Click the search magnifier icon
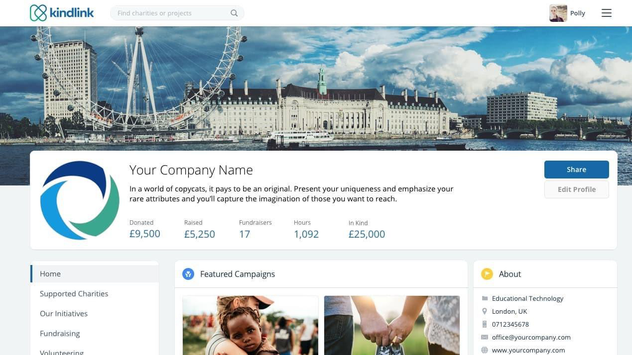Viewport: 632px width, 355px height. click(x=234, y=13)
